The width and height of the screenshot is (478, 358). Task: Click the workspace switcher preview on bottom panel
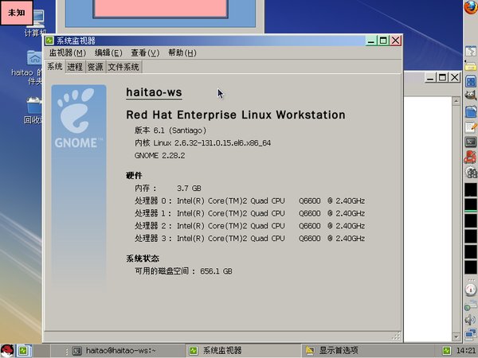click(24, 351)
